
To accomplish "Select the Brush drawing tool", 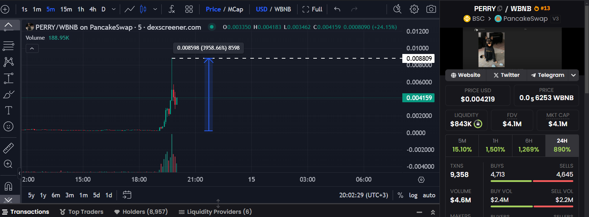I will 8,94.
